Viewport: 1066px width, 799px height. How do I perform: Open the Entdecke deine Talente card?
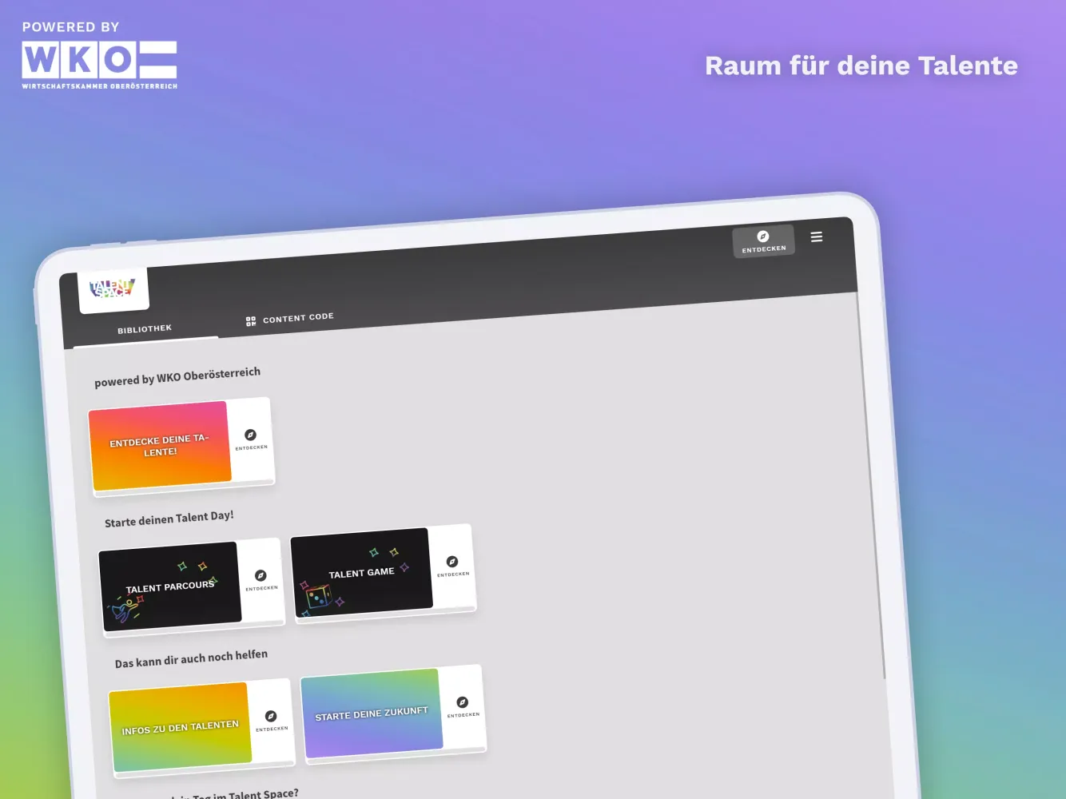click(160, 445)
